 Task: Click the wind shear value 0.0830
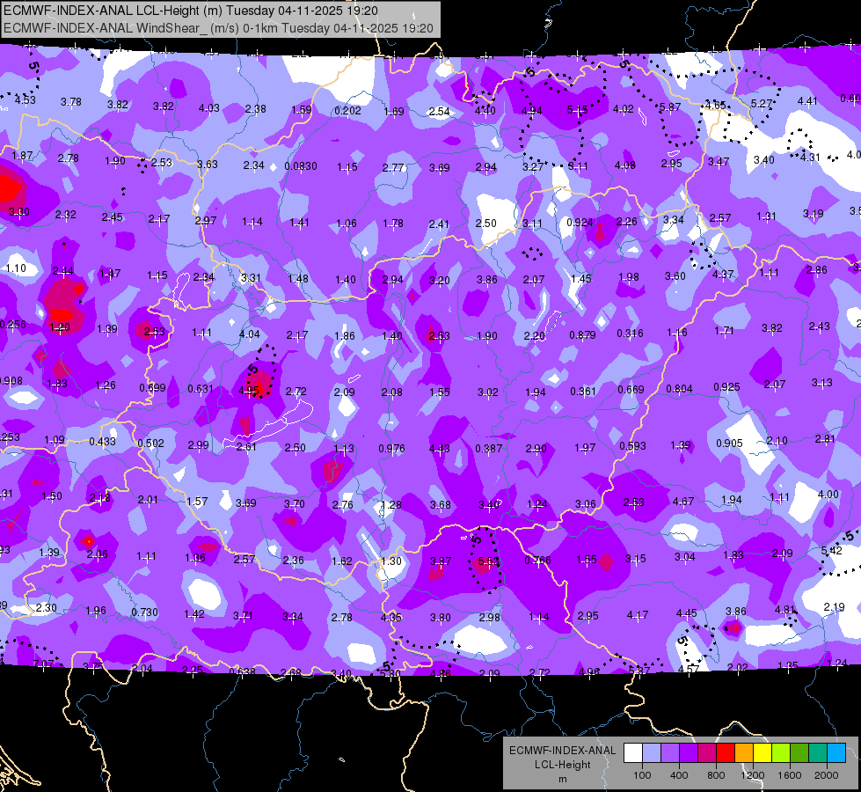301,166
